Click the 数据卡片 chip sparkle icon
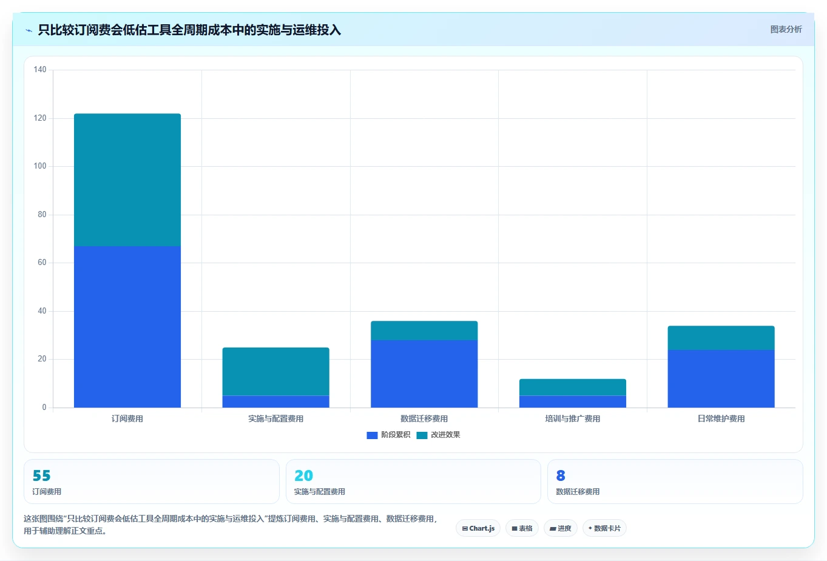The width and height of the screenshot is (827, 561). pos(590,528)
